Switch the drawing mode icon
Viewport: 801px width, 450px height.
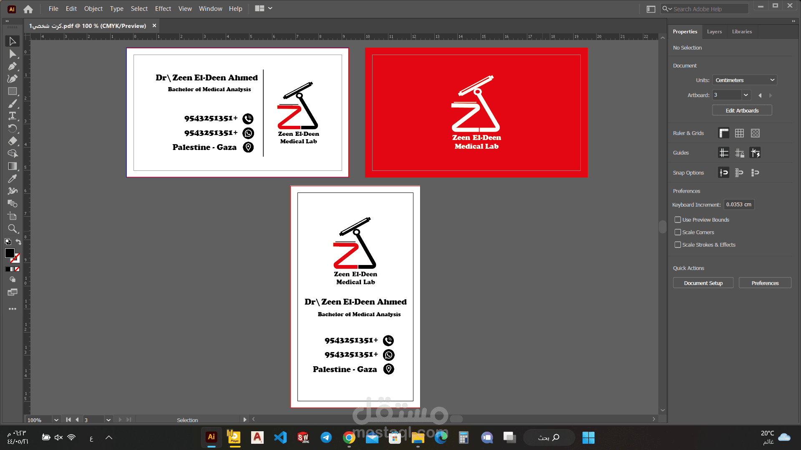tap(13, 280)
